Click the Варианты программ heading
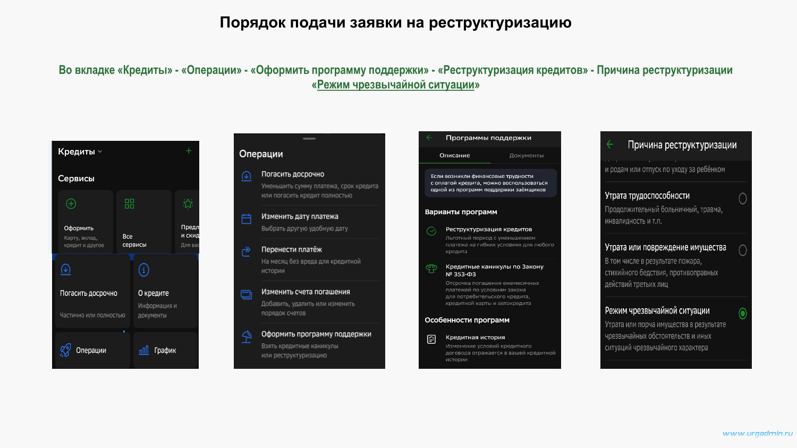The width and height of the screenshot is (797, 448). click(461, 212)
